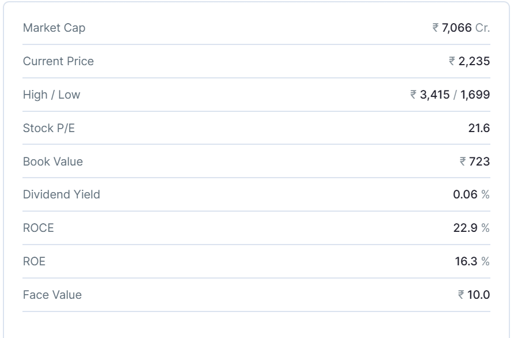Click the Stock P/E label
The height and width of the screenshot is (338, 514).
[x=49, y=128]
